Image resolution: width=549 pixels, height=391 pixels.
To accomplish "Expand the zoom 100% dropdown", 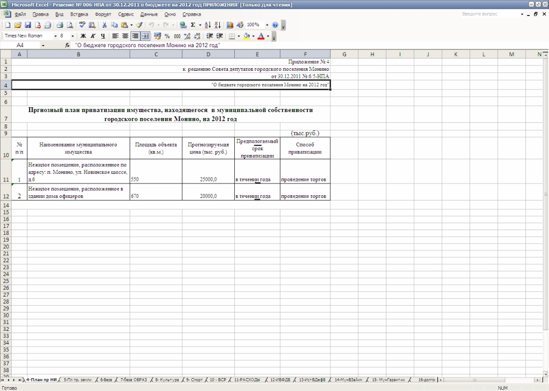I will (x=267, y=25).
